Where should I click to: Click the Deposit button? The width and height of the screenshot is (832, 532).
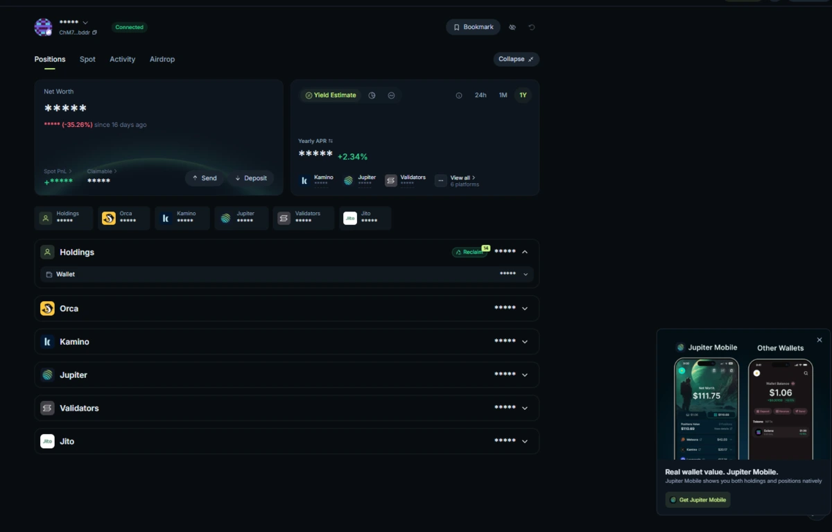[x=251, y=178]
